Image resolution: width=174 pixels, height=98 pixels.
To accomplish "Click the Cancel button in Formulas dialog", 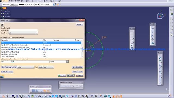I will [x=79, y=76].
